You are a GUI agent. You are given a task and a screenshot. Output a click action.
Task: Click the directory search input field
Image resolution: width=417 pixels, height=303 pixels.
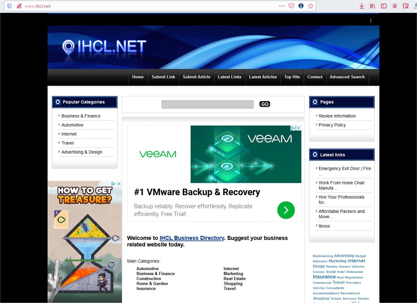coord(207,104)
